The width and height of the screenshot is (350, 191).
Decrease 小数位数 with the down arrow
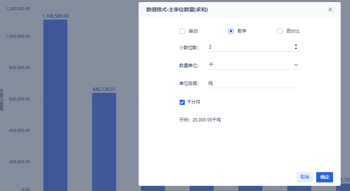[x=296, y=49]
